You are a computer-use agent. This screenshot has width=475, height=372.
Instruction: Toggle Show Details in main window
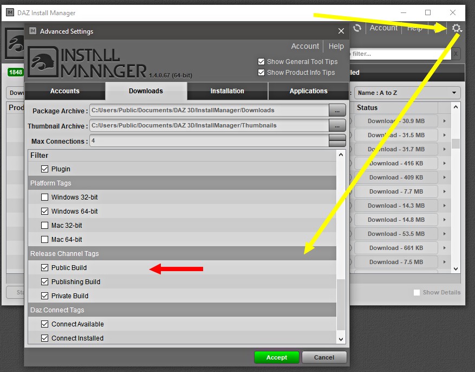[417, 292]
